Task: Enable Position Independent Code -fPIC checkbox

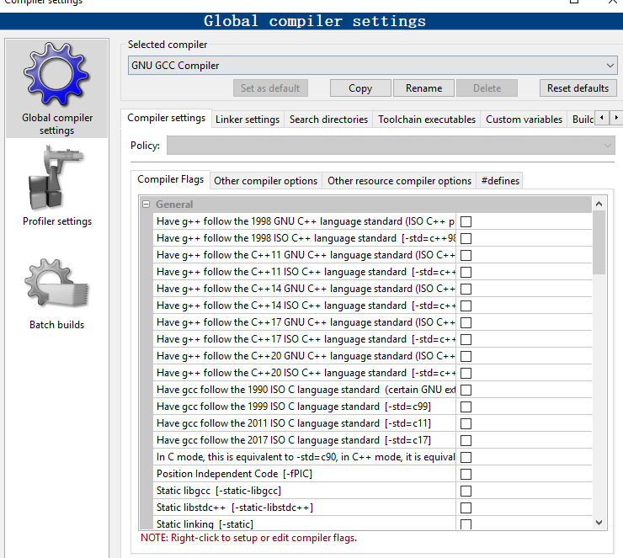Action: click(466, 474)
